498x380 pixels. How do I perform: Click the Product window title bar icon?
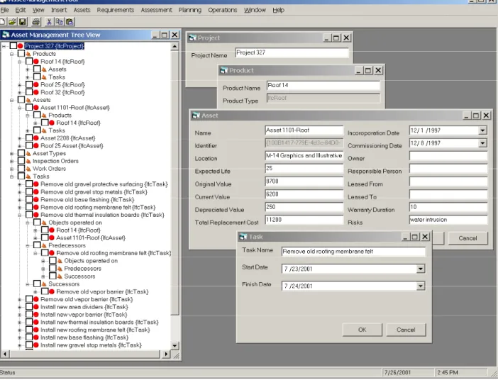[224, 70]
